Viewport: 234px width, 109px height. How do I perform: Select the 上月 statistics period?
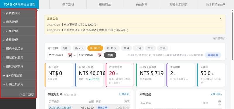[x=138, y=48]
